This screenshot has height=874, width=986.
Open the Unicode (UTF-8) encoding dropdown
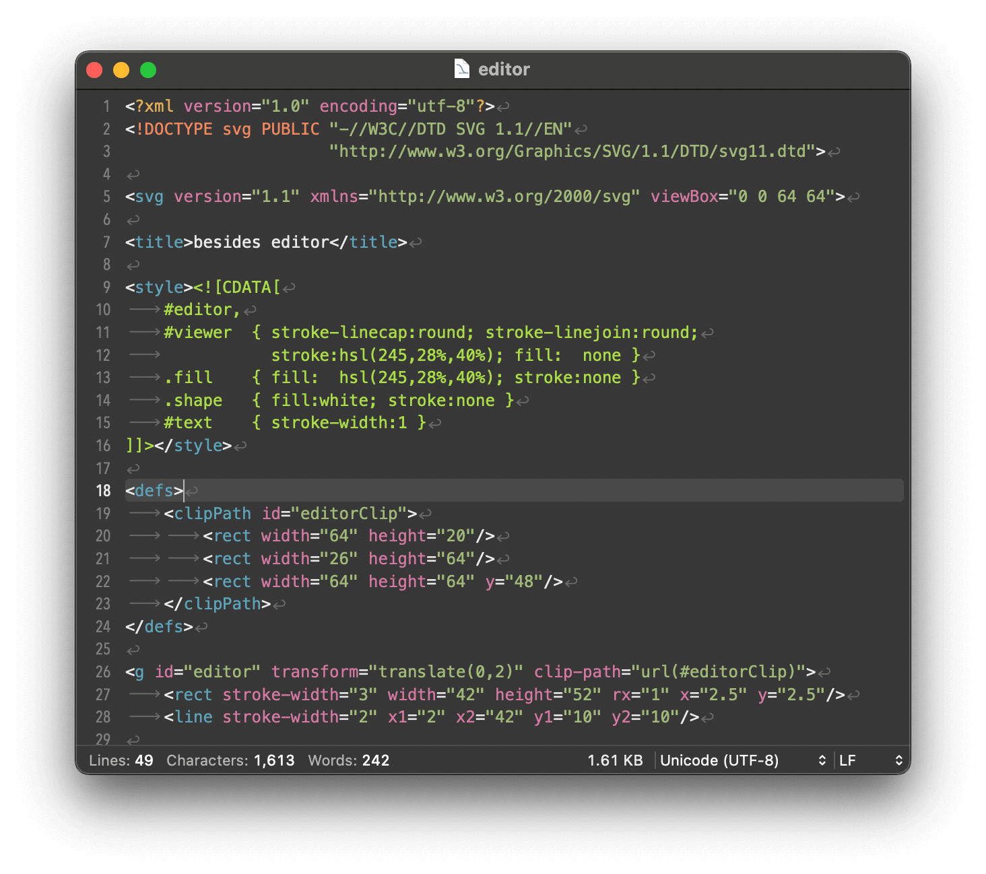744,760
